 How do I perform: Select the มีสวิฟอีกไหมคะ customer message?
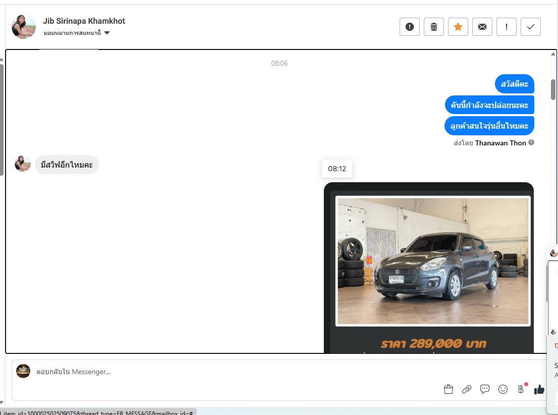[x=67, y=165]
